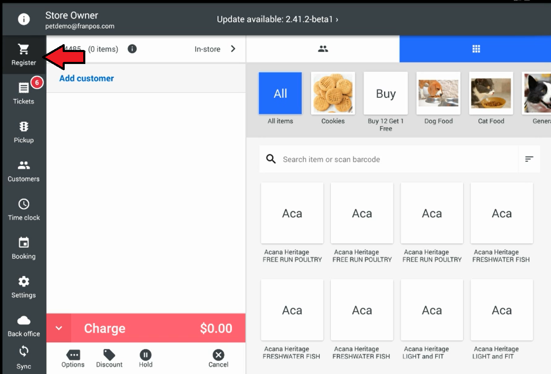Open the Time clock
Viewport: 551px width, 374px height.
click(x=23, y=210)
